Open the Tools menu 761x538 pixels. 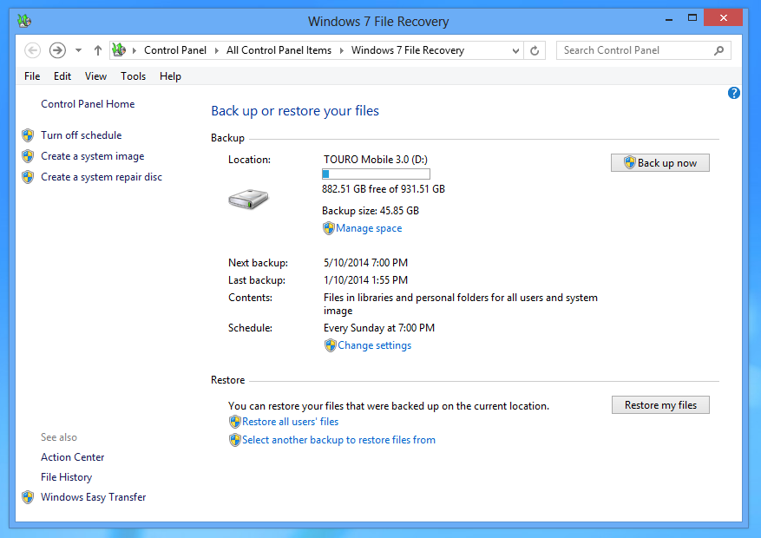point(133,76)
